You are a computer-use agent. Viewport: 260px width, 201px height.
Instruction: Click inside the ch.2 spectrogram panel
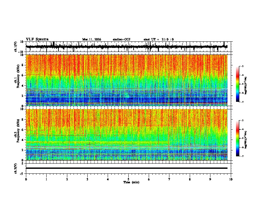tap(126, 135)
